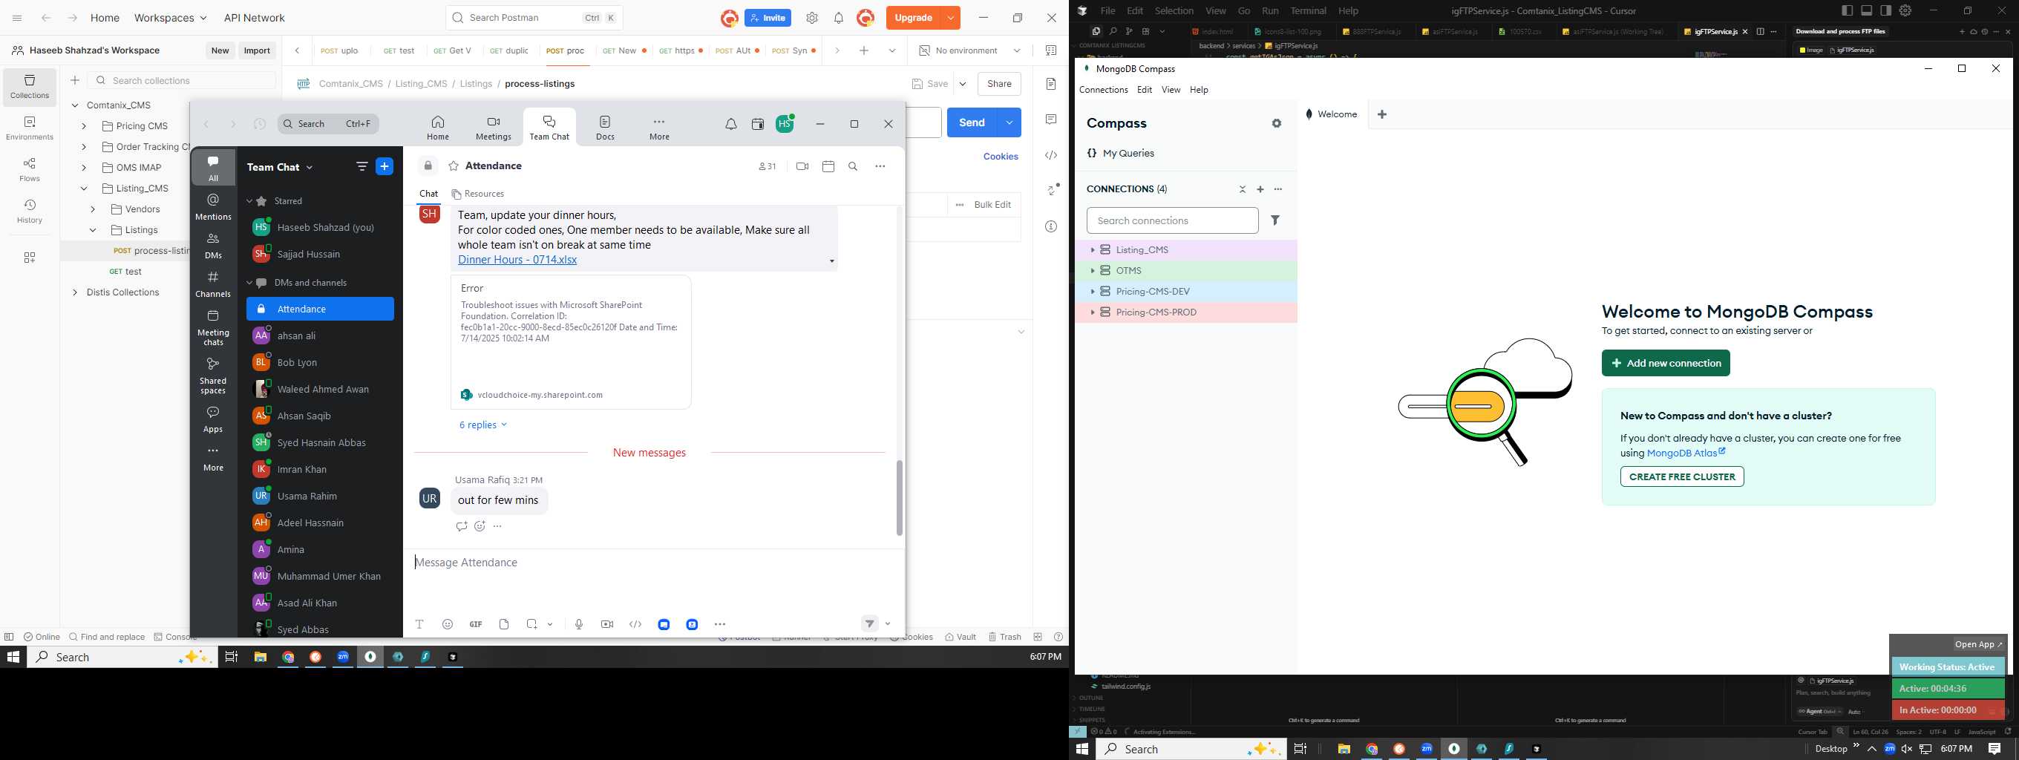Open the Send button dropdown arrow
Image resolution: width=2019 pixels, height=760 pixels.
click(x=1009, y=122)
